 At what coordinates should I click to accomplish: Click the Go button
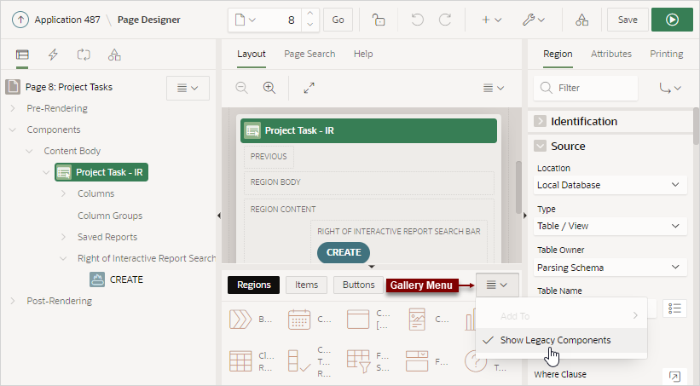point(338,20)
